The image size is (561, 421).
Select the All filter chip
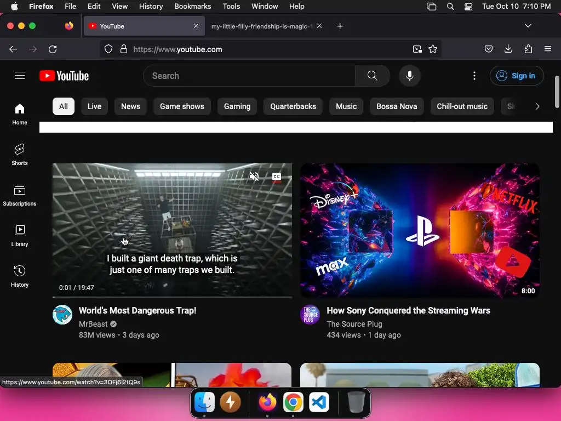(x=64, y=106)
